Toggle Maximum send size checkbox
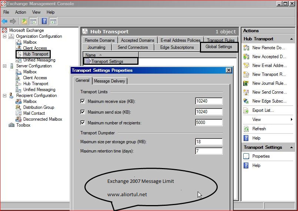298x211 pixels. tap(83, 112)
